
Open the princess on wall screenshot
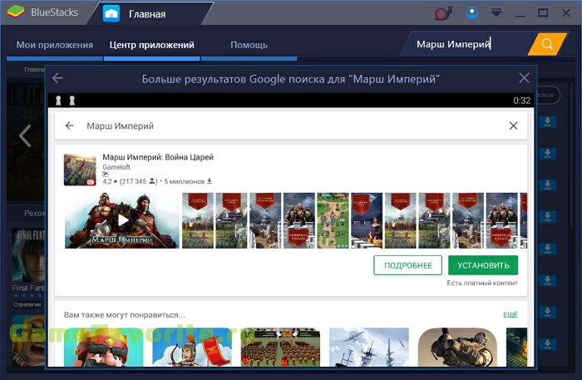point(367,220)
